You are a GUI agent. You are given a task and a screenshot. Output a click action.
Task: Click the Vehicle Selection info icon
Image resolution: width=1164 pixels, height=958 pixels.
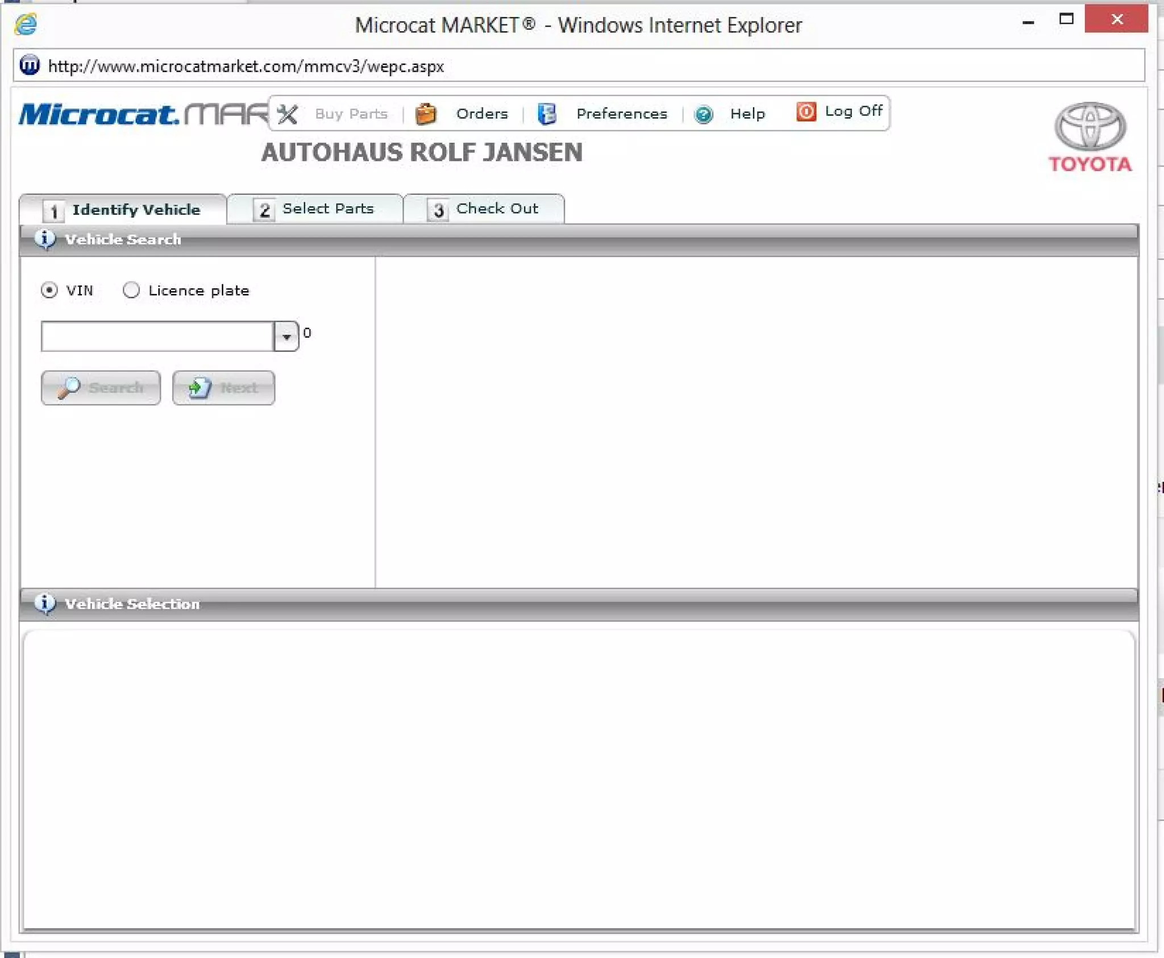point(45,603)
